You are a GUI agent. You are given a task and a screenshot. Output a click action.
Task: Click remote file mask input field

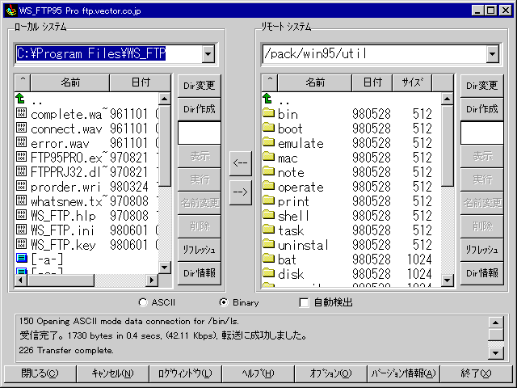coord(481,133)
